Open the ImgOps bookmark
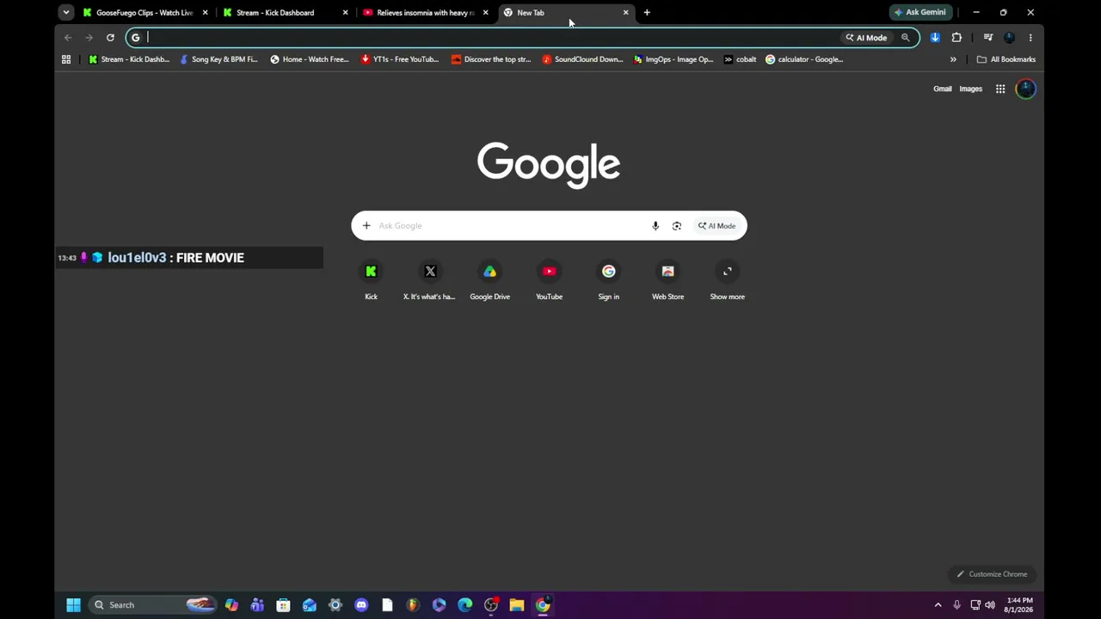 click(674, 59)
